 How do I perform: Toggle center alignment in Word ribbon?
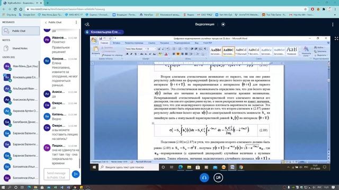[x=178, y=54]
